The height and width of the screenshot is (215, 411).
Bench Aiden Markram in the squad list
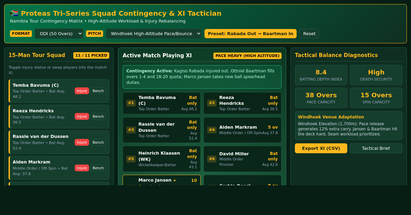[x=98, y=168]
